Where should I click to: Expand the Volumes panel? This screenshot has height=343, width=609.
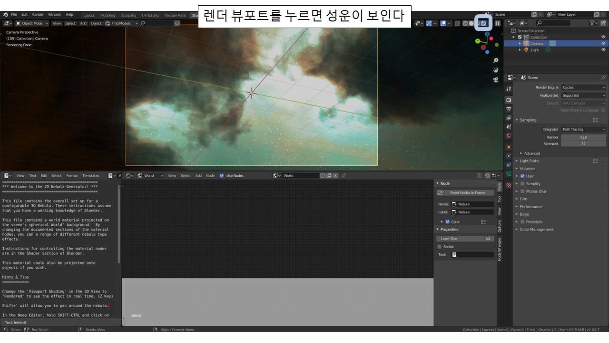(527, 168)
